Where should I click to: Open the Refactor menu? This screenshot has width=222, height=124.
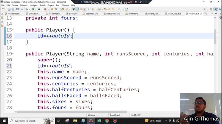pyautogui.click(x=24, y=6)
